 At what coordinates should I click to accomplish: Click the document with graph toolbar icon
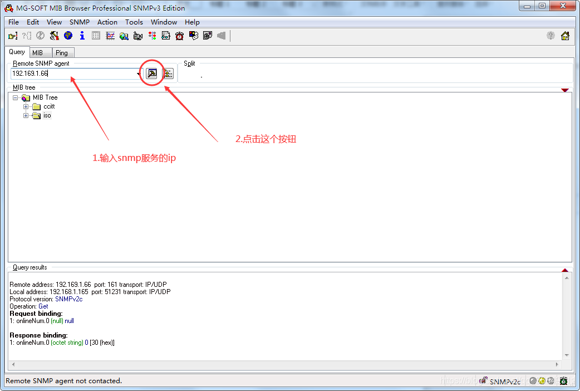click(x=166, y=36)
